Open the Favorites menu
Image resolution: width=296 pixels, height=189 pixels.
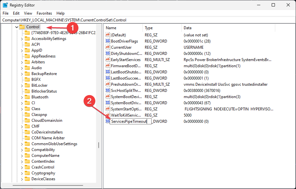point(44,13)
